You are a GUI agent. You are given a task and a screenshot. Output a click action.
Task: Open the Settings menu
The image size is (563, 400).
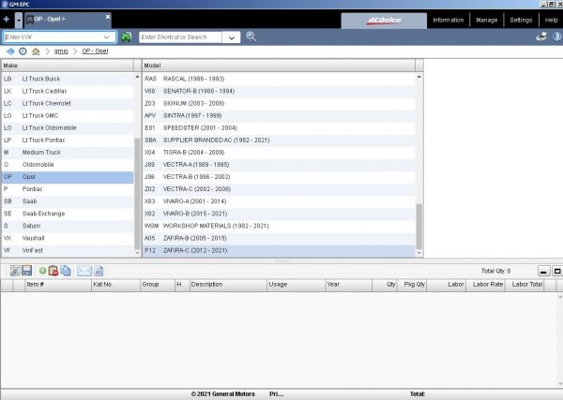point(521,20)
